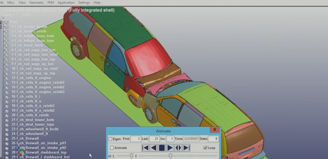Close the Animate dialog

tap(215, 130)
